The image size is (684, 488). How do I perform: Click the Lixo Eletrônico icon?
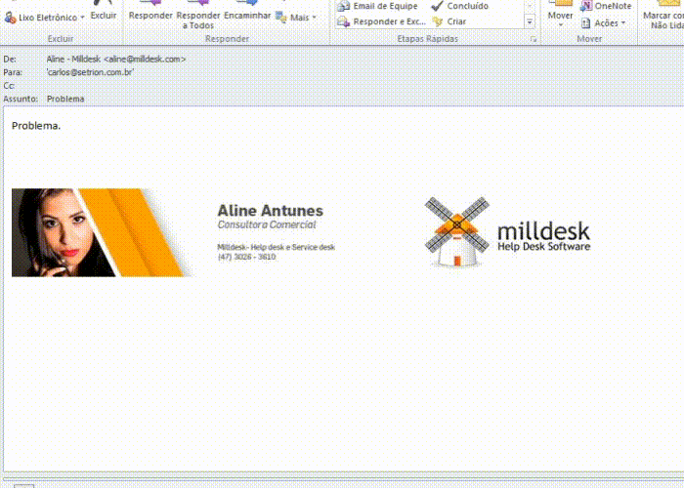10,18
